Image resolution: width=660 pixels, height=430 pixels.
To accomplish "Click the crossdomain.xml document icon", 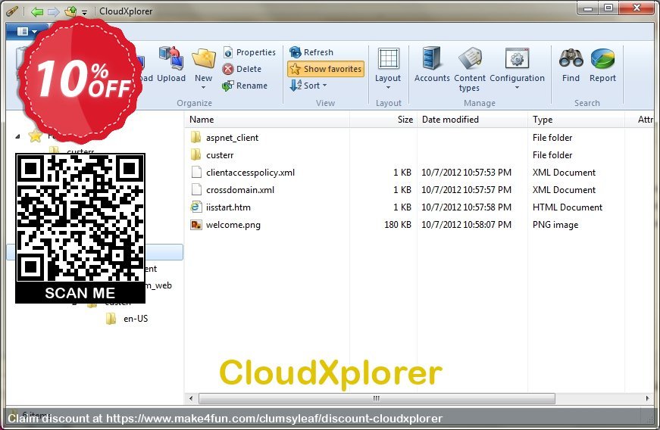I will (196, 190).
